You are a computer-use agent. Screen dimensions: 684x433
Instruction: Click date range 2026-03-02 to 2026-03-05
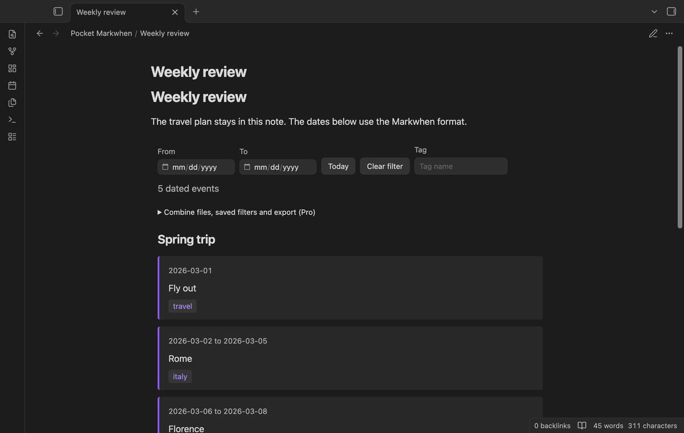(218, 341)
